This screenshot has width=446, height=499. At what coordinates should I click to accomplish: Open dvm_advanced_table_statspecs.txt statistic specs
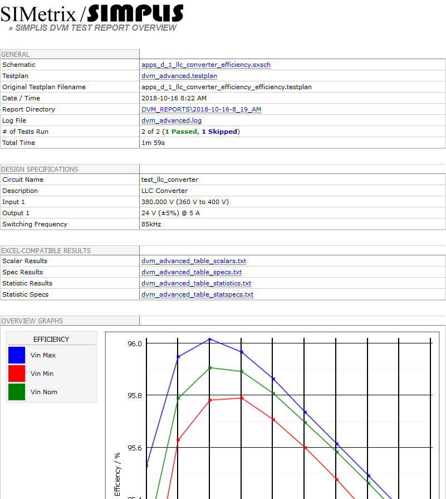pyautogui.click(x=197, y=294)
